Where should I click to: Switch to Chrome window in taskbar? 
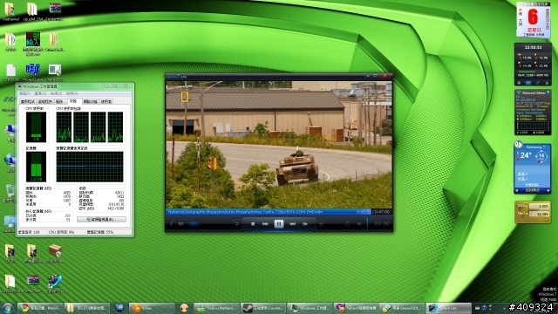click(x=41, y=308)
